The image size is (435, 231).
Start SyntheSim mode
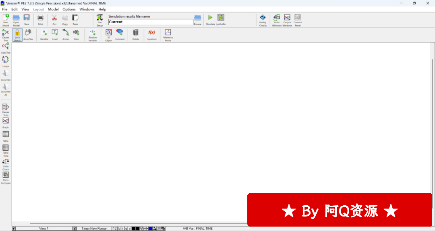click(x=221, y=20)
